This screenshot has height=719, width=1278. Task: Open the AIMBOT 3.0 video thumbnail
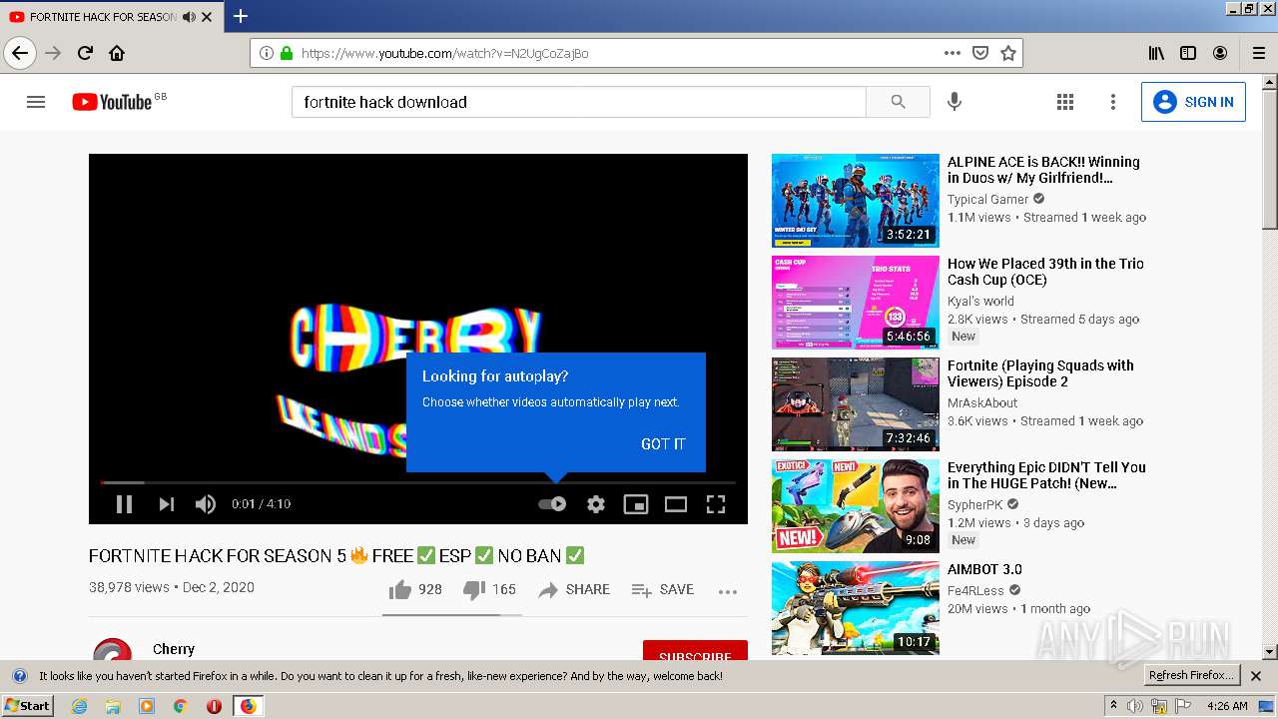point(856,608)
